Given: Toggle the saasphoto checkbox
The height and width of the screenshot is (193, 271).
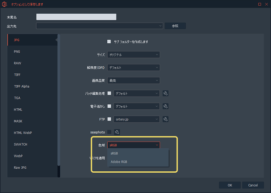Looking at the screenshot, I should (x=109, y=132).
